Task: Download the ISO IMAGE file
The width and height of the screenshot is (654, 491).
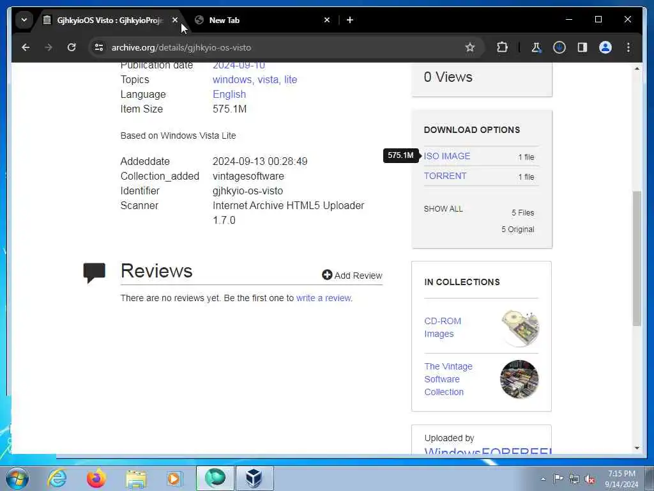Action: [x=446, y=156]
